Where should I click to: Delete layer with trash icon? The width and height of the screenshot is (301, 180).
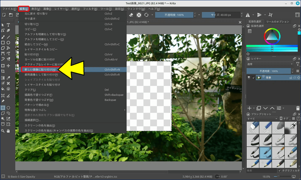(x=298, y=108)
